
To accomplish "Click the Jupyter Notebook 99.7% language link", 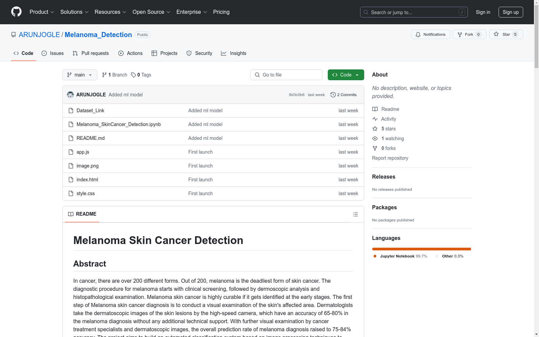I will (x=401, y=256).
